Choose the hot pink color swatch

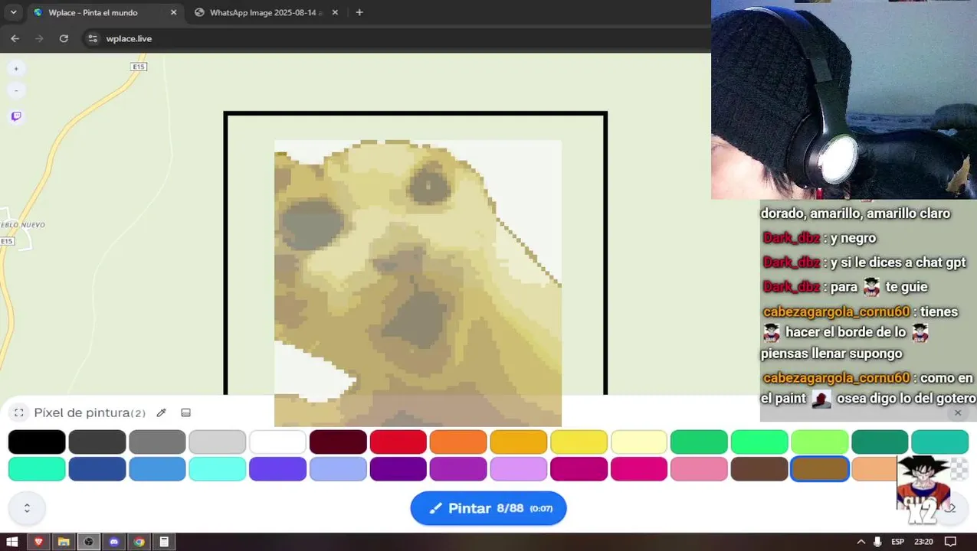[639, 468]
